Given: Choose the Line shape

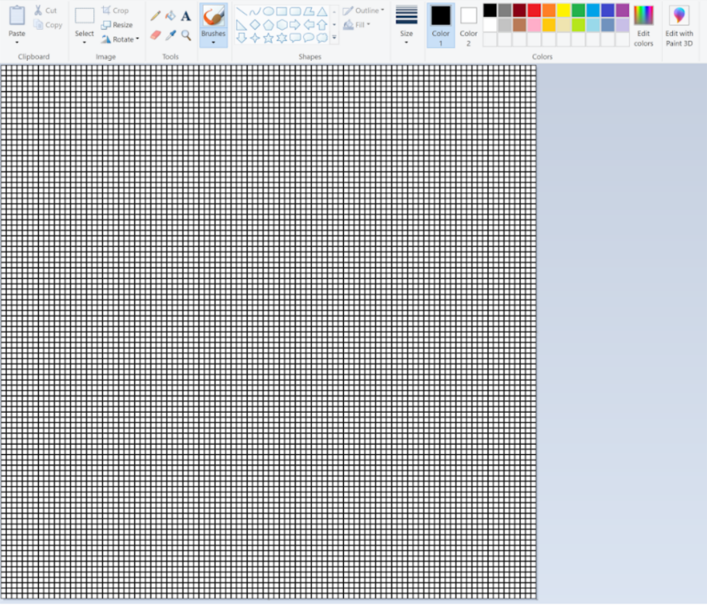Looking at the screenshot, I should (241, 12).
